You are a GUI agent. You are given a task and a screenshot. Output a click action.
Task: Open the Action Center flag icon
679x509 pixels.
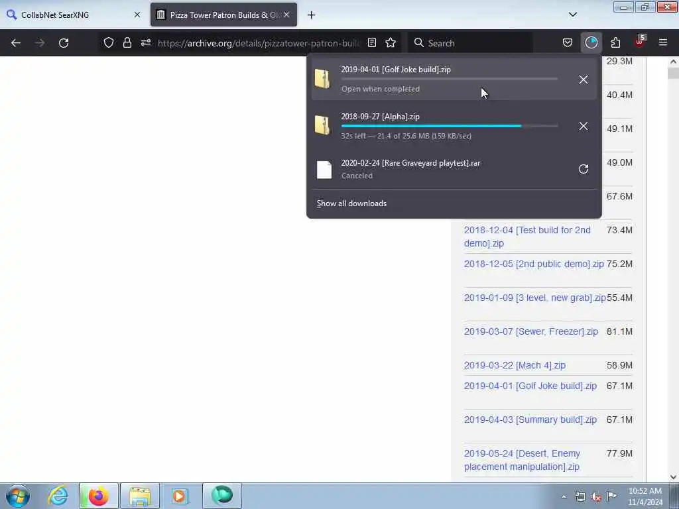(x=611, y=496)
